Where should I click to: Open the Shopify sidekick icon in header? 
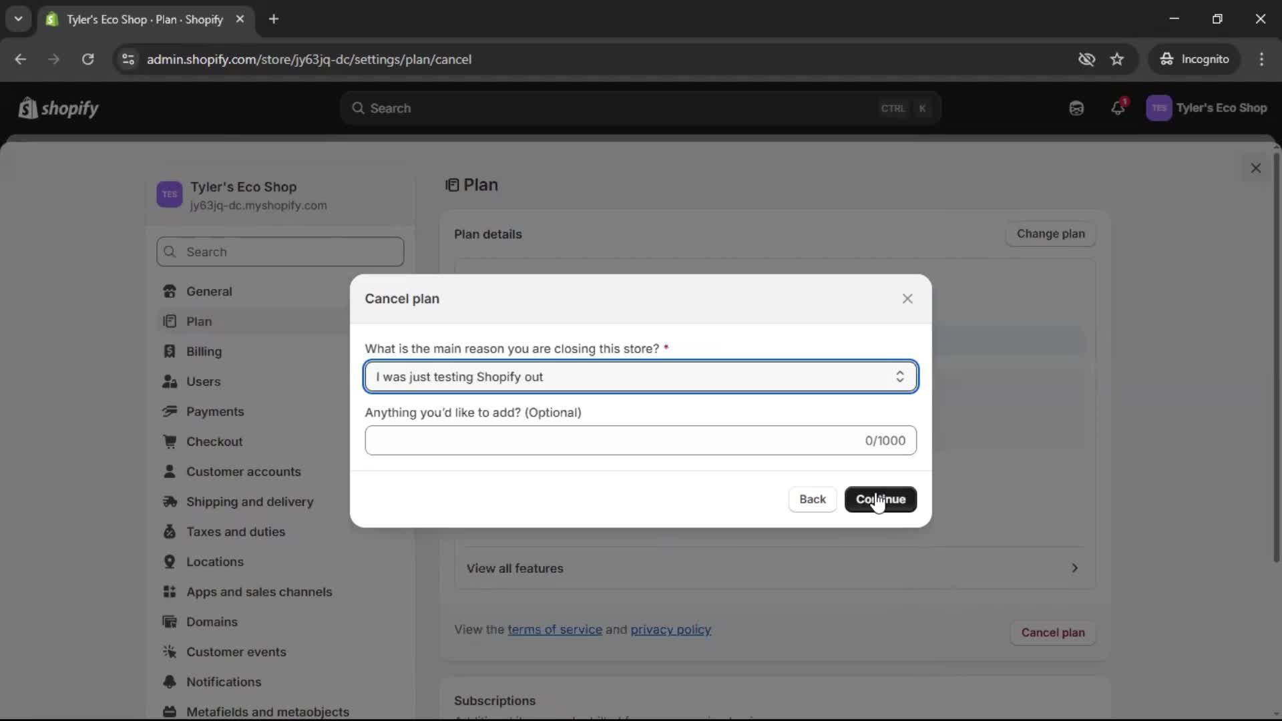(1076, 108)
